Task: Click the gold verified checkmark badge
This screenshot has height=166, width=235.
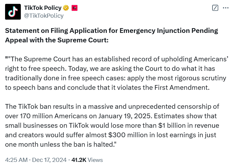Action: click(66, 8)
